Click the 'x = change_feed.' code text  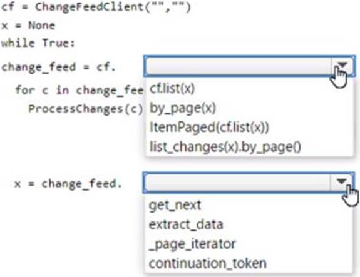(x=68, y=184)
